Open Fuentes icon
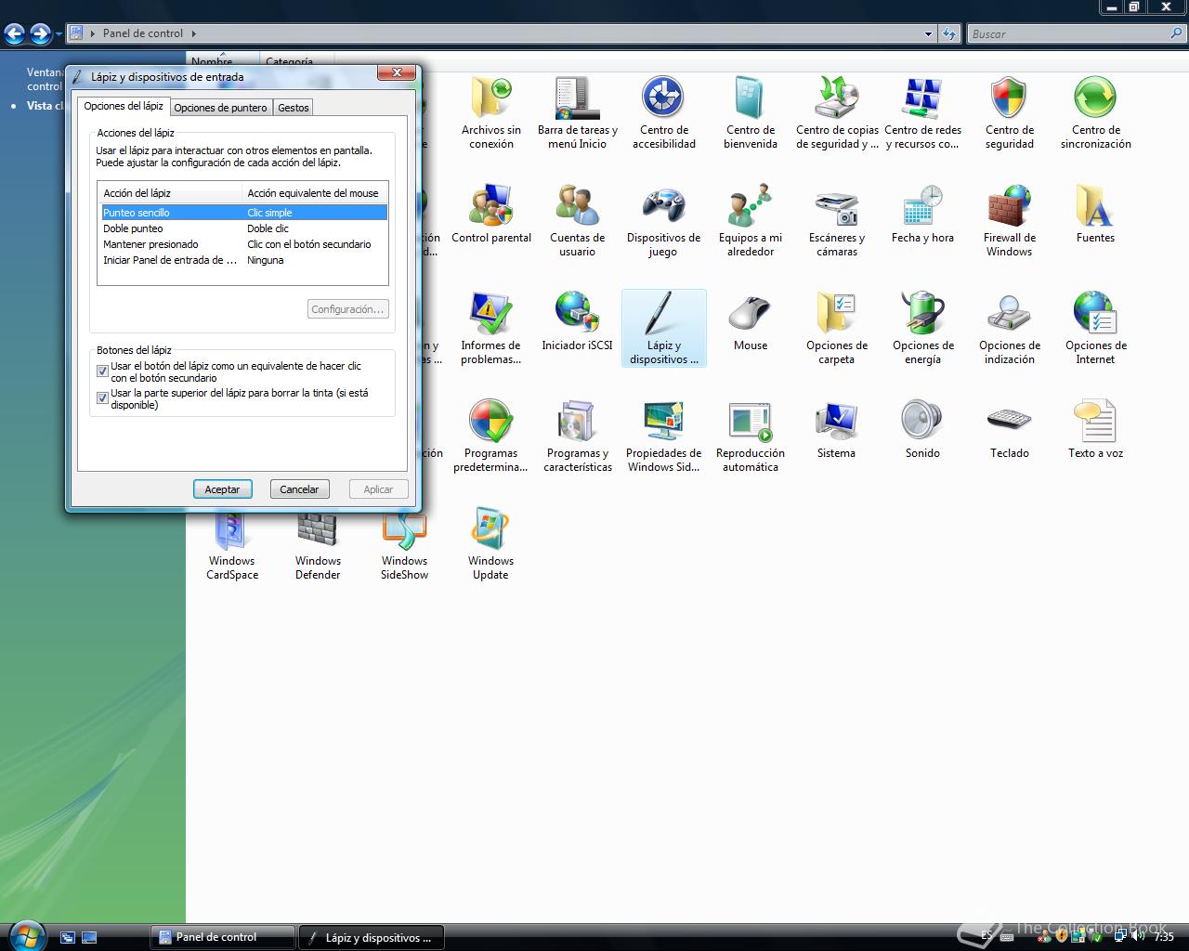The image size is (1189, 951). point(1095,215)
